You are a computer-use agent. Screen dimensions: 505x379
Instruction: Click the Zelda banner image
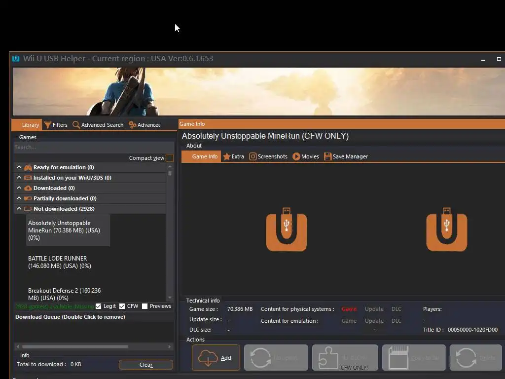258,91
